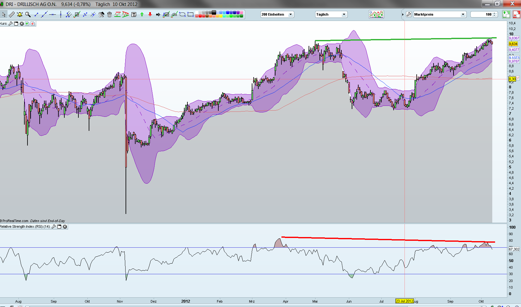Click the 9,634 current price label
The width and height of the screenshot is (521, 307).
[513, 44]
